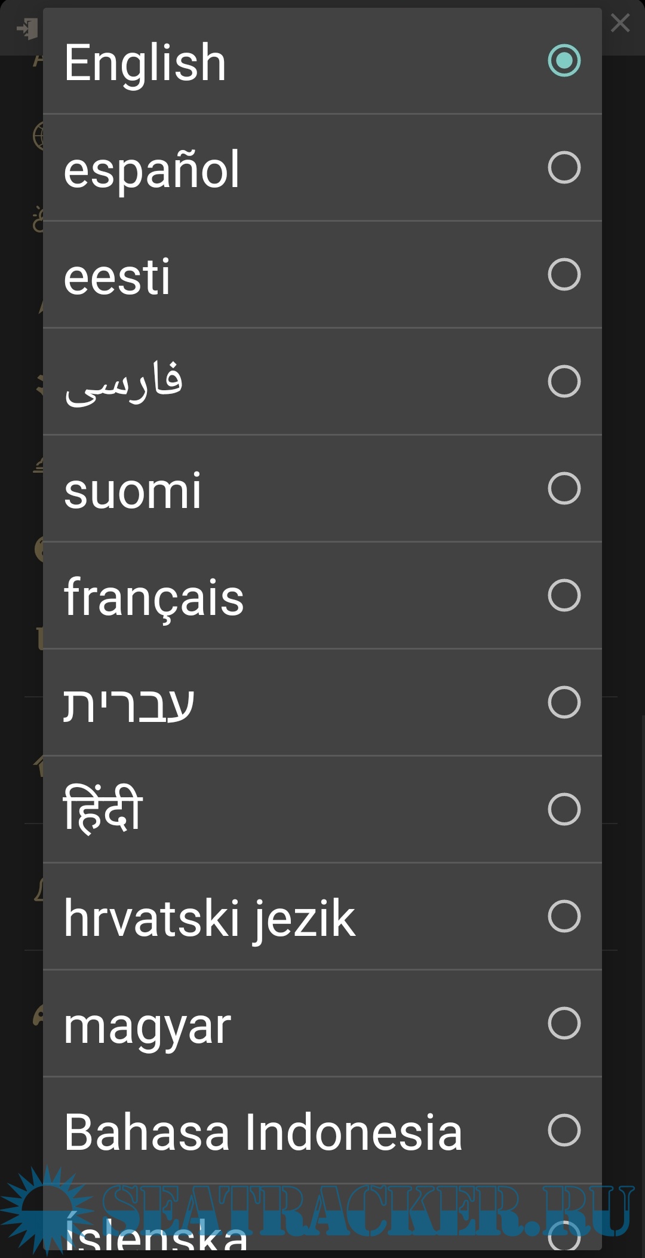Select the עברית (Hebrew) radio button
This screenshot has height=1258, width=645.
(564, 702)
